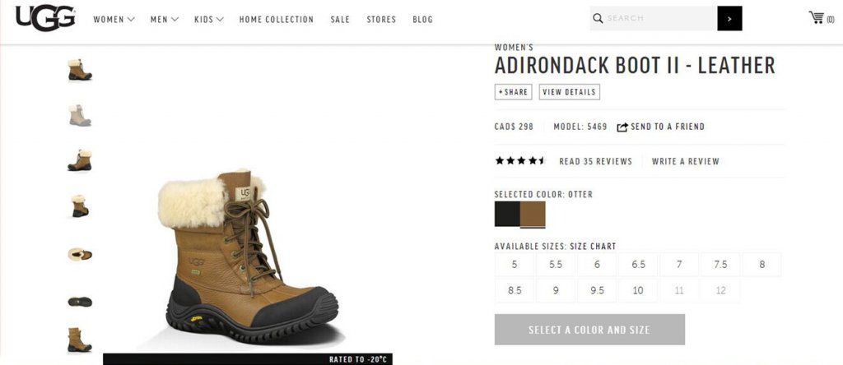The height and width of the screenshot is (365, 843).
Task: Submit search with black arrow button
Action: [729, 18]
